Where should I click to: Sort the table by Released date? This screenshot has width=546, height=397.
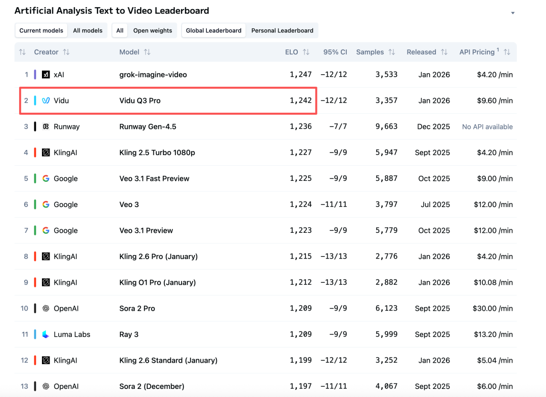[x=444, y=52]
